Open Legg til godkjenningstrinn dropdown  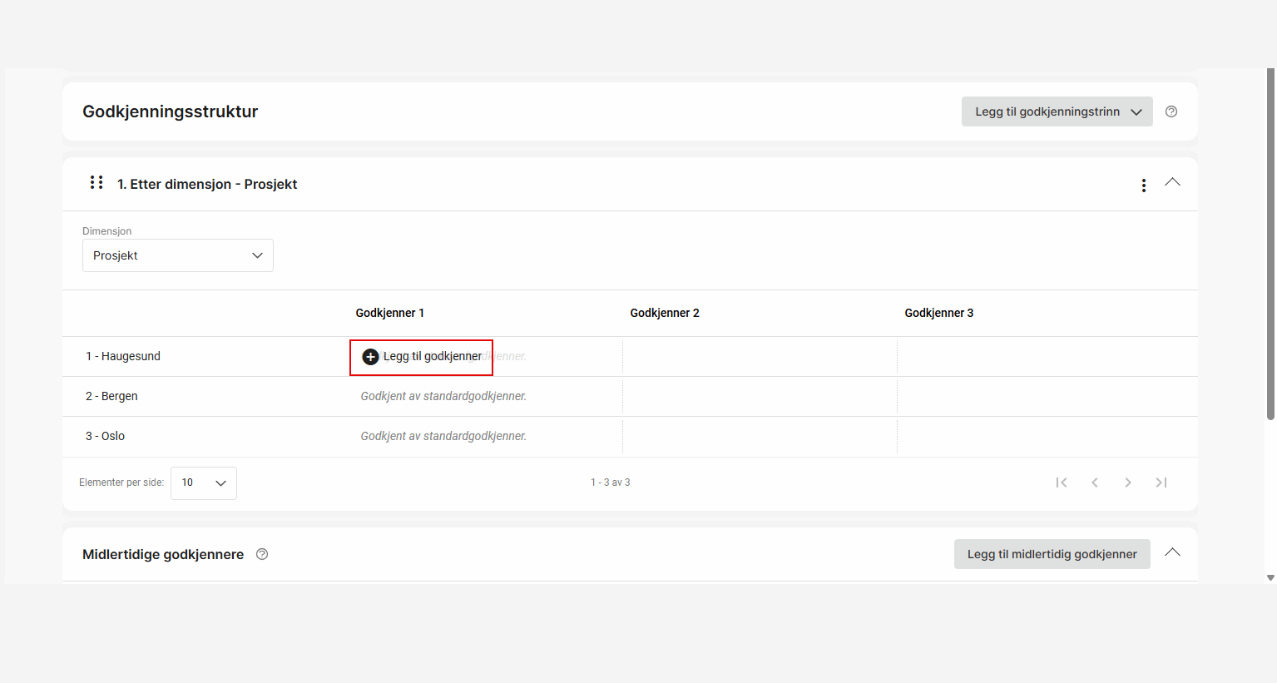pos(1057,111)
